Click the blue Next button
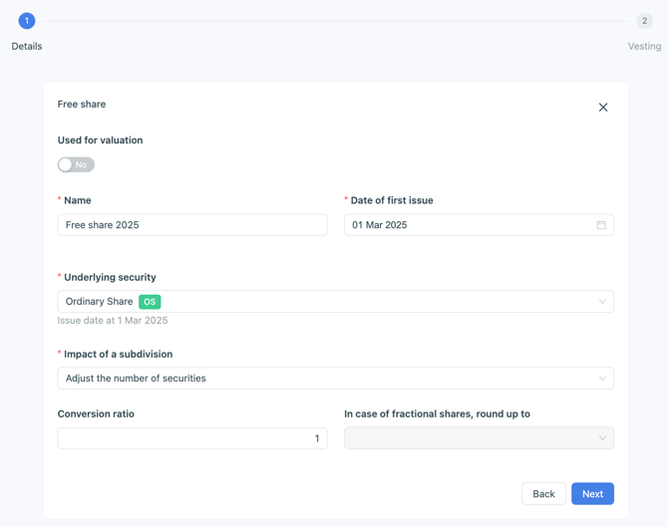Viewport: 668px width, 527px height. coord(592,494)
